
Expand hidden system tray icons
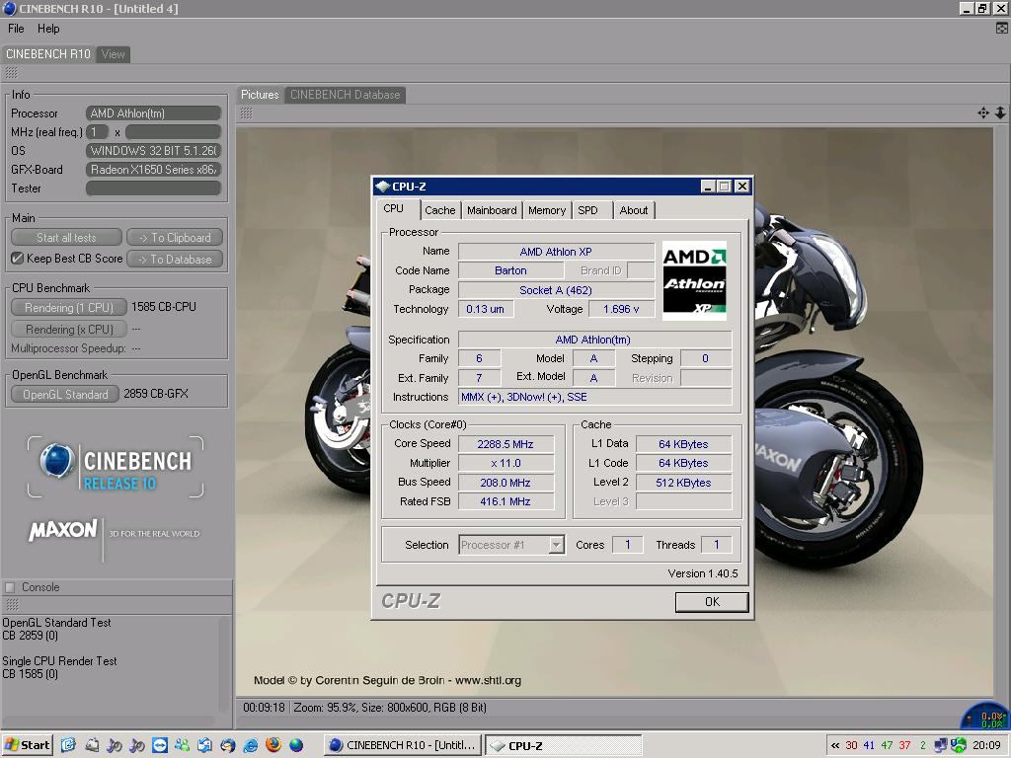pos(835,746)
